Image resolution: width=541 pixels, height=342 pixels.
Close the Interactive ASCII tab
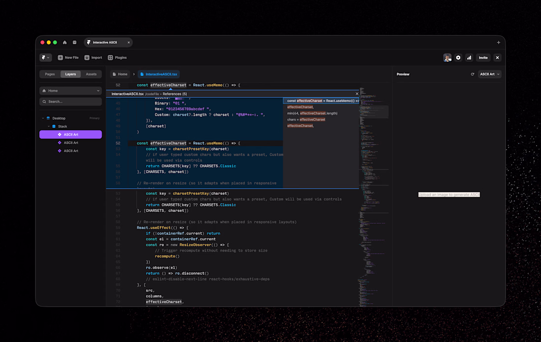pyautogui.click(x=129, y=42)
